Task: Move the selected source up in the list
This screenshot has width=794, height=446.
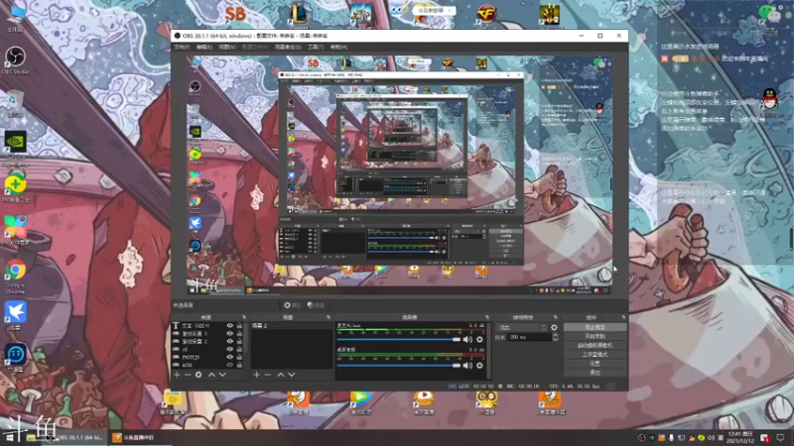Action: (x=211, y=375)
